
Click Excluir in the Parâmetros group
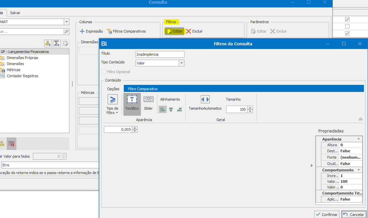point(279,31)
